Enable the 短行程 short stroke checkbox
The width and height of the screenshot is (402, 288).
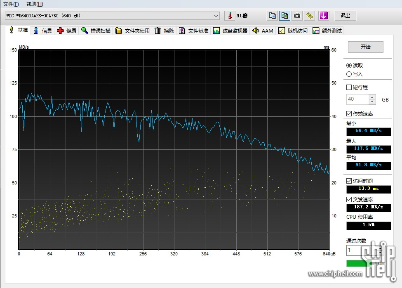pos(349,87)
